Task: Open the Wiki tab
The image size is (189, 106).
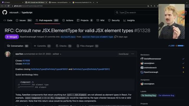Action: pyautogui.click(x=100, y=20)
